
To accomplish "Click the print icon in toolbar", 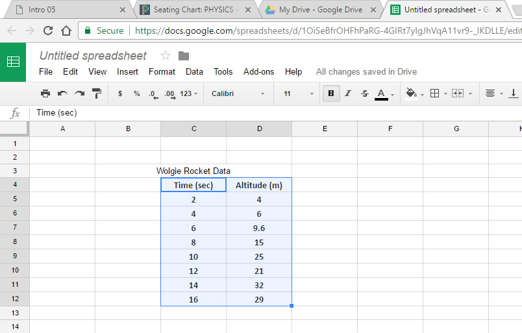I will (x=45, y=93).
